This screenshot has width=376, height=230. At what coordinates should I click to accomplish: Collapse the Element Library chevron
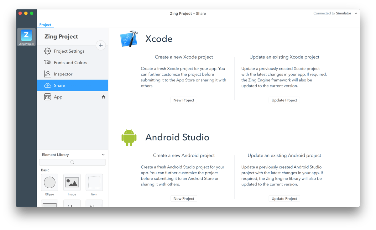(103, 155)
